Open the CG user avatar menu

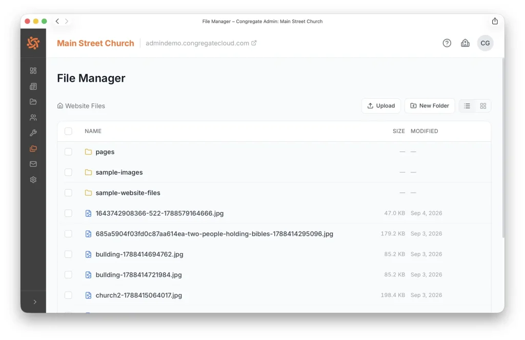point(485,43)
